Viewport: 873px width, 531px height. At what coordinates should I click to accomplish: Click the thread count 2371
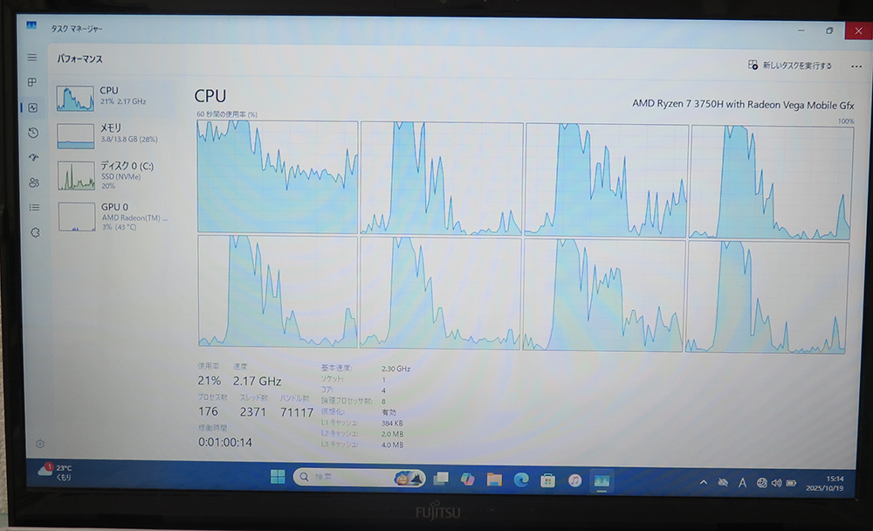[253, 411]
